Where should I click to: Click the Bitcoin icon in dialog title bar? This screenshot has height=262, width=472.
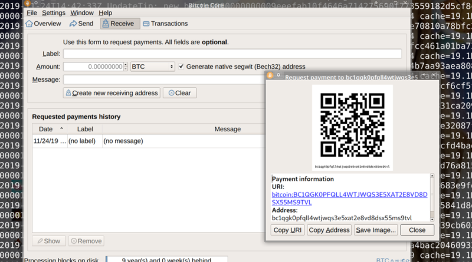click(x=270, y=75)
